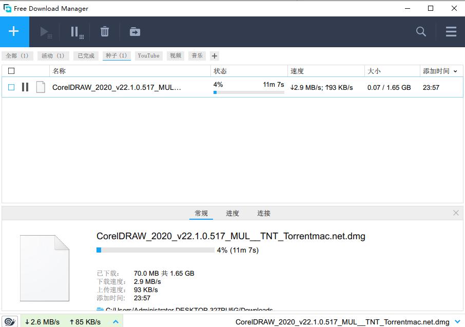Sort by the 大小 column header
Image resolution: width=465 pixels, height=327 pixels.
click(x=392, y=71)
